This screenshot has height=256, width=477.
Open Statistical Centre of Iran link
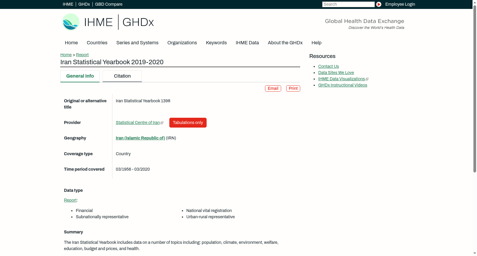138,122
